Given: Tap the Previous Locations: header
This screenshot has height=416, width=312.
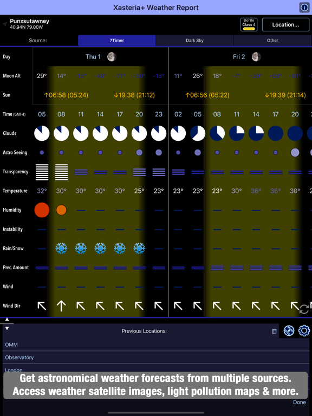Looking at the screenshot, I should click(x=144, y=331).
